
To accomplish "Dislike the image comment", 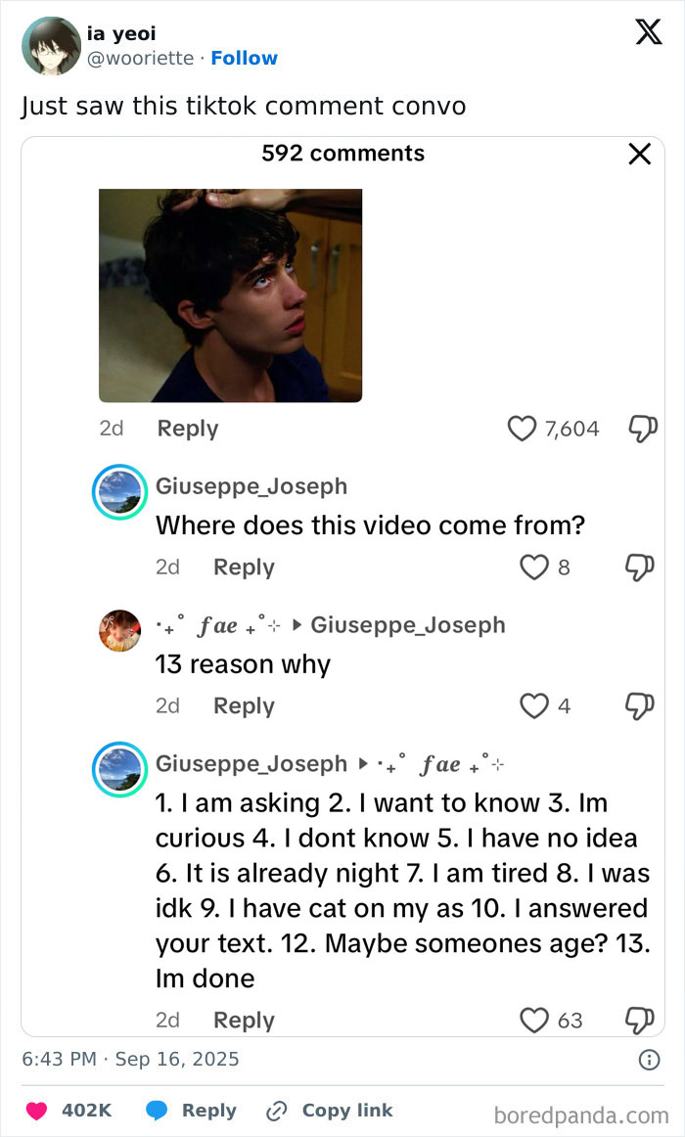I will [x=641, y=429].
